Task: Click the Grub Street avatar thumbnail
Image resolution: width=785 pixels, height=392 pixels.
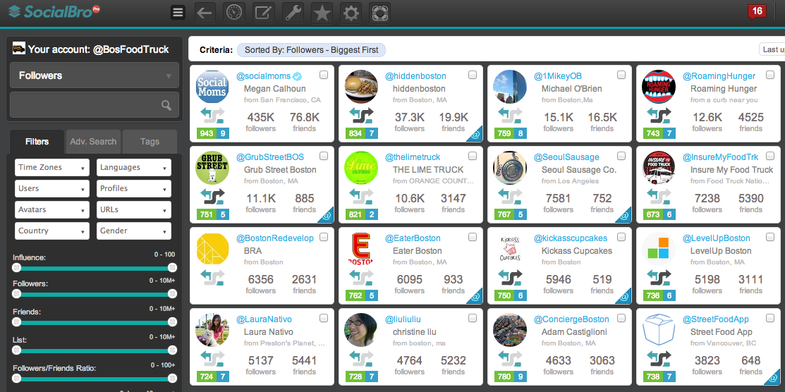Action: [x=212, y=168]
